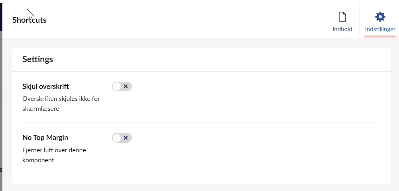Click the white knob of No Top Margin switch
This screenshot has width=399, height=191.
point(117,138)
